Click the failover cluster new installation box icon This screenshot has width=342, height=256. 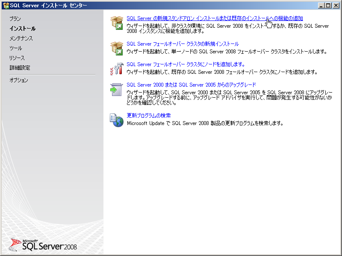point(117,49)
